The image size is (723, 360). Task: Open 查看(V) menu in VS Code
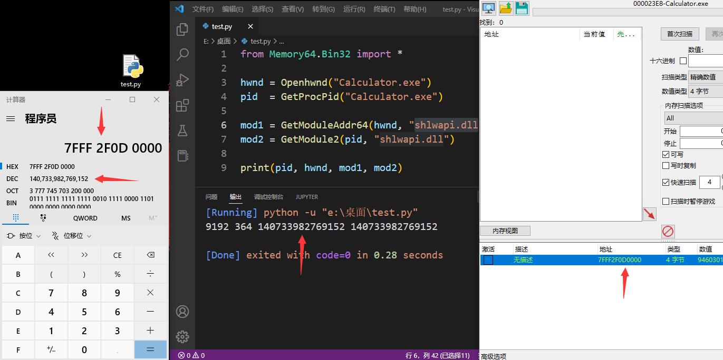[293, 9]
